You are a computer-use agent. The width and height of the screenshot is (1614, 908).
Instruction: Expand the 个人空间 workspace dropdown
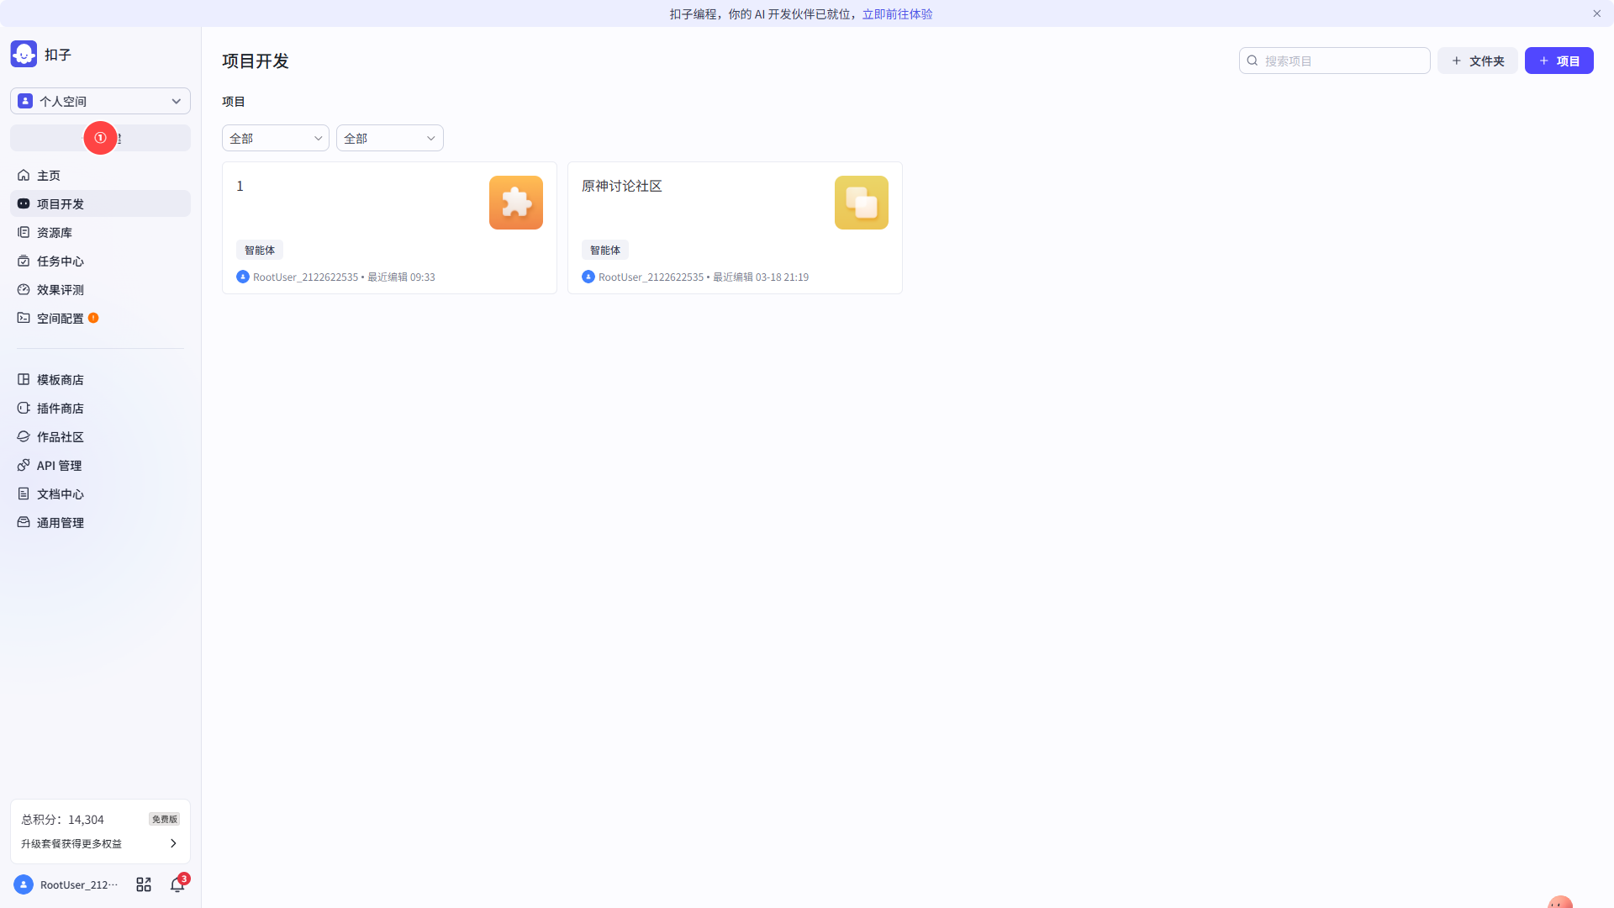(x=100, y=101)
